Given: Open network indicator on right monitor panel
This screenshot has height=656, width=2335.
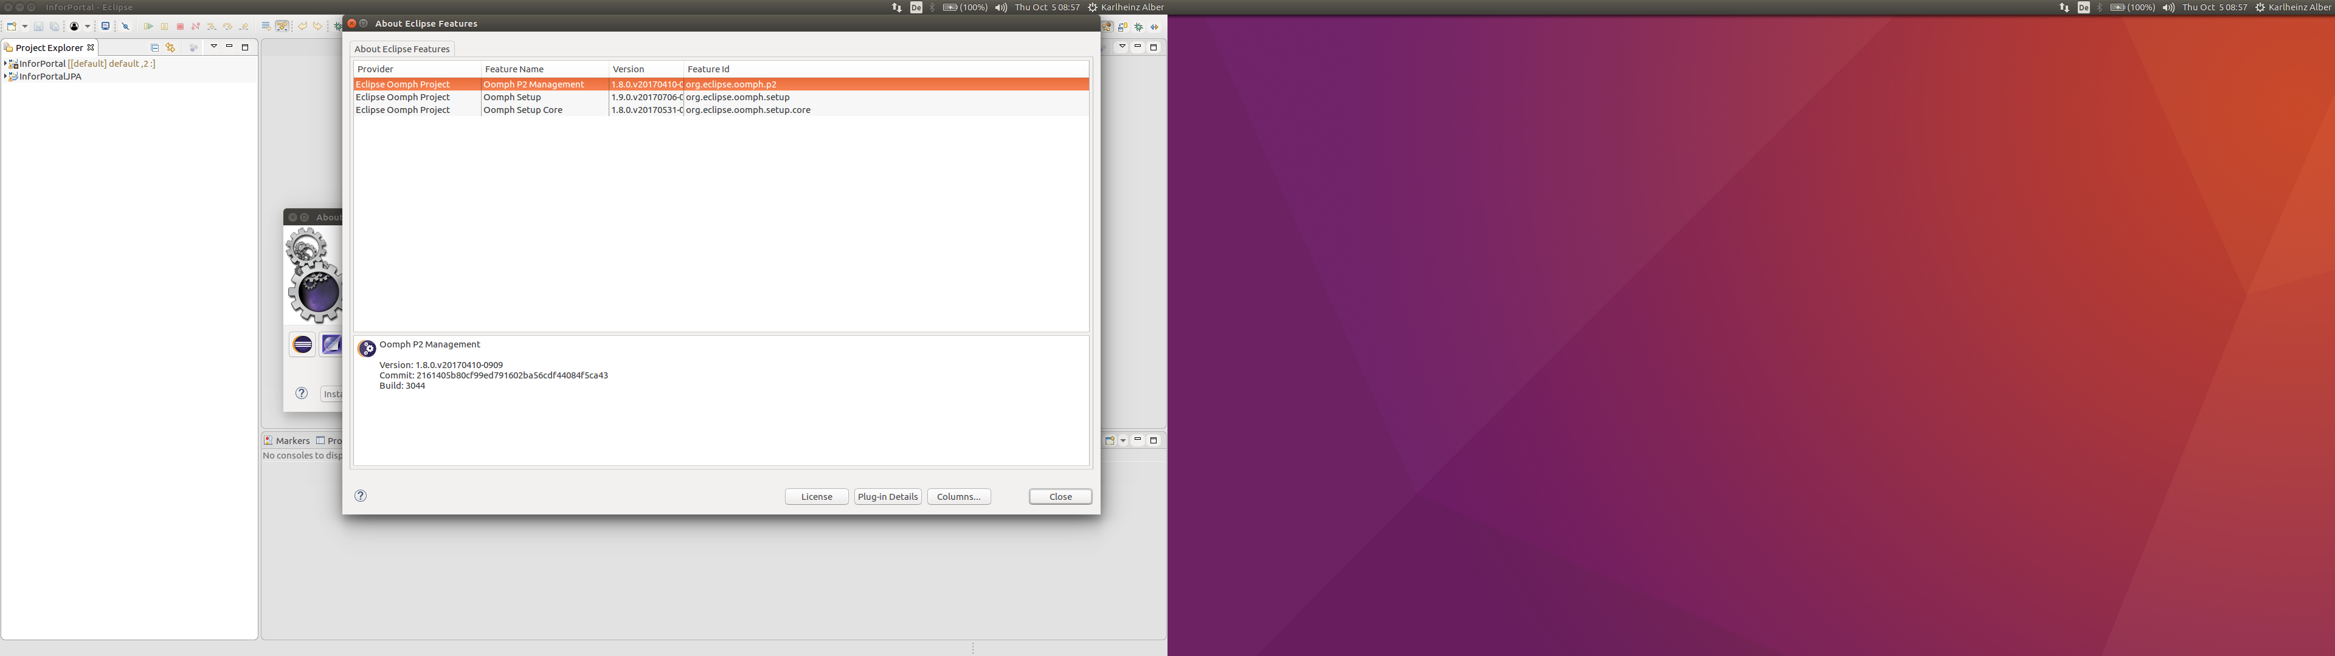Looking at the screenshot, I should 2064,7.
